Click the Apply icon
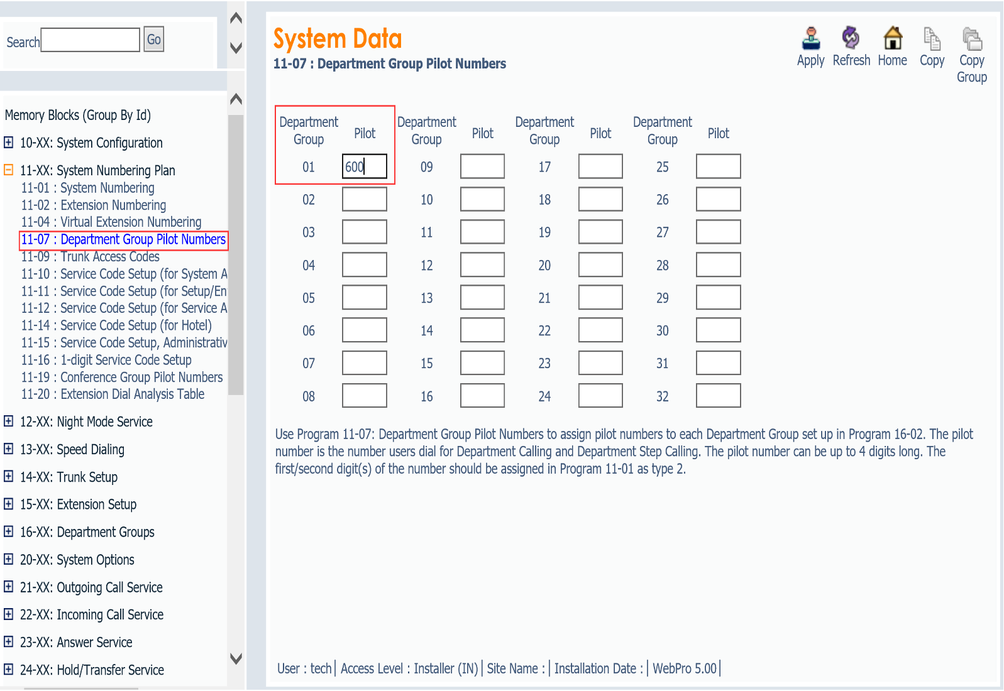Image resolution: width=1004 pixels, height=691 pixels. pyautogui.click(x=810, y=38)
